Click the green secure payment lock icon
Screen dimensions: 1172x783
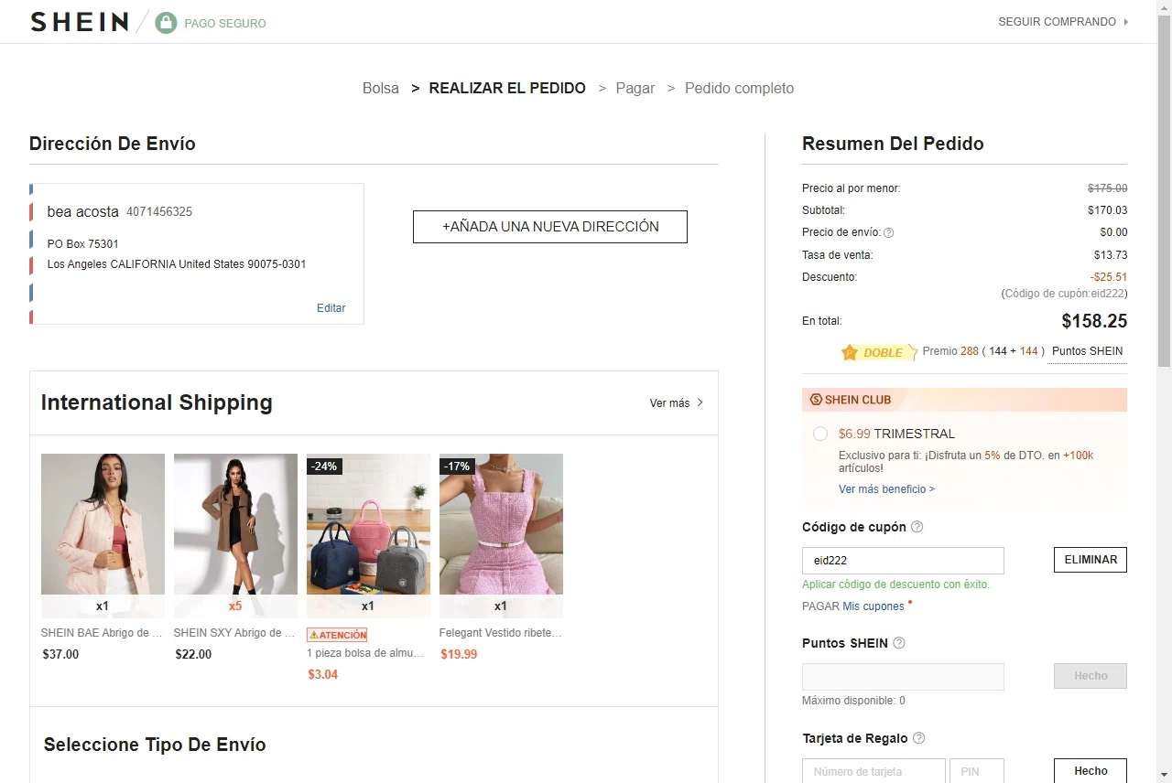point(166,23)
